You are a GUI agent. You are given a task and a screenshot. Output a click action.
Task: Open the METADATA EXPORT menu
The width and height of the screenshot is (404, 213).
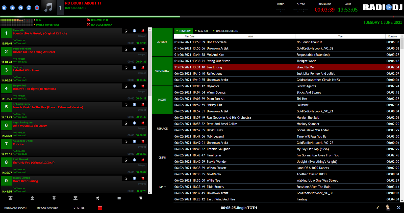16,208
